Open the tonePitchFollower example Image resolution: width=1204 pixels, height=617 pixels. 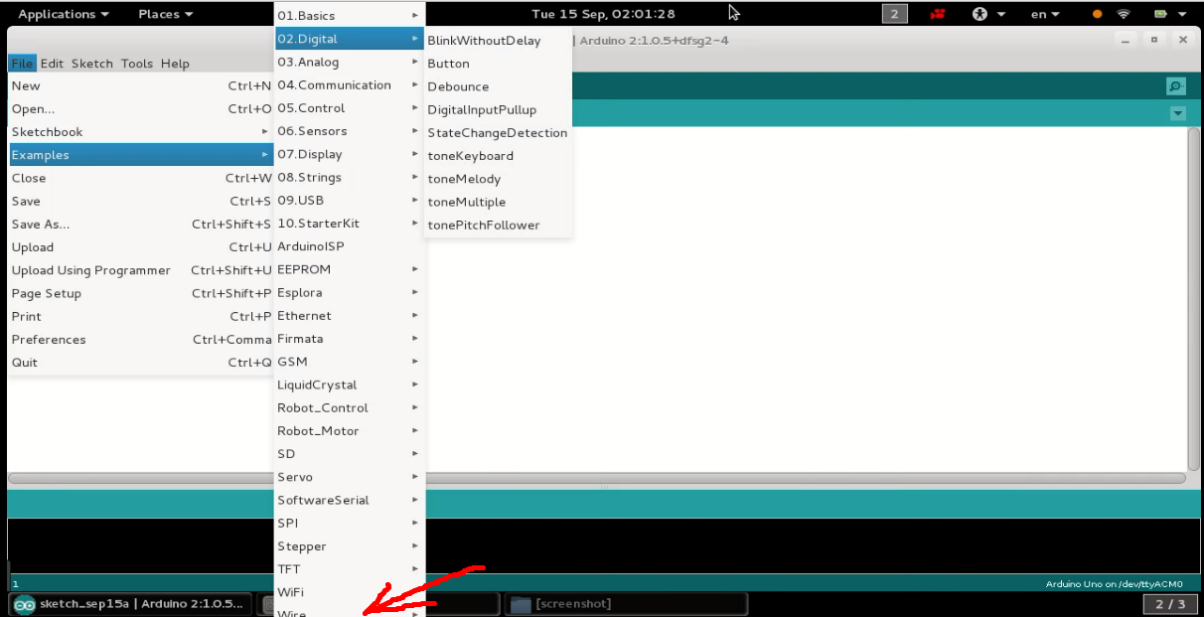499,225
